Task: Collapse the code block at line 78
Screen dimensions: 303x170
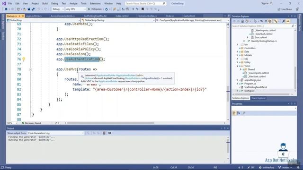Action: tap(30, 69)
